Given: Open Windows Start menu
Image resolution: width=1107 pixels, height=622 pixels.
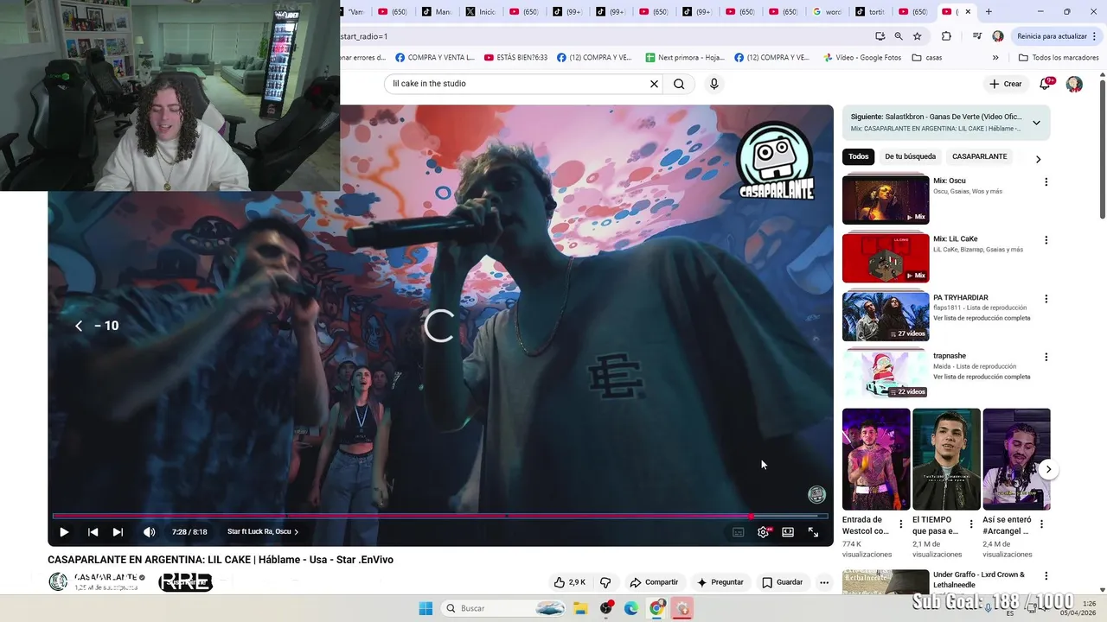Looking at the screenshot, I should click(x=426, y=608).
